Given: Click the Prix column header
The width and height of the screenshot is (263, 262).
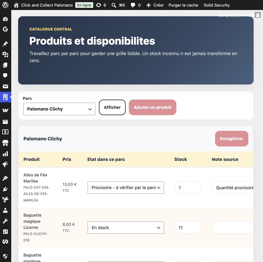Looking at the screenshot, I should [x=67, y=159].
